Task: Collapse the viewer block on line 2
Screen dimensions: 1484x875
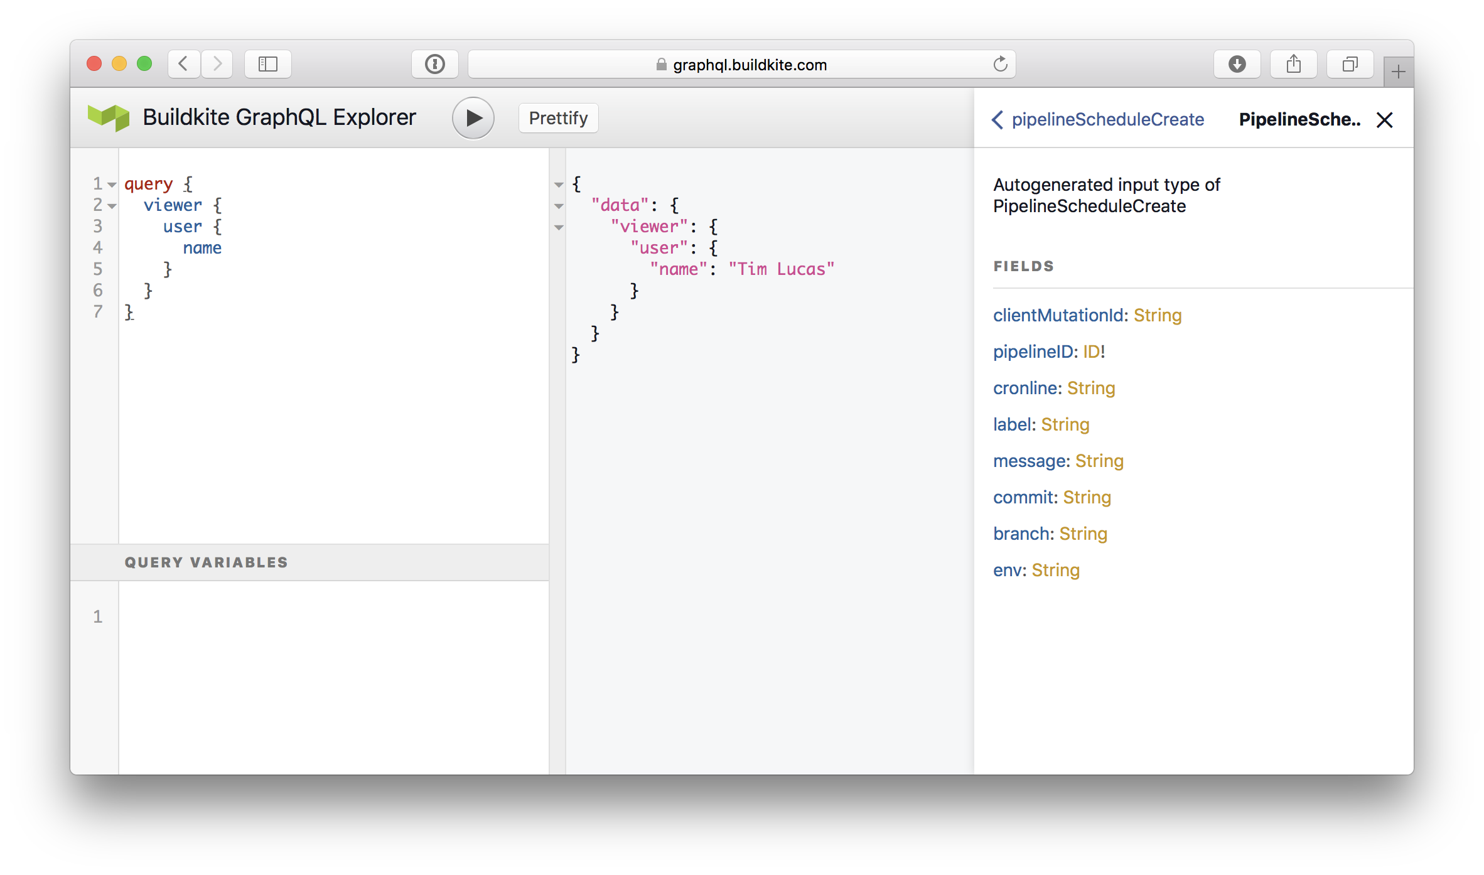Action: (x=112, y=206)
